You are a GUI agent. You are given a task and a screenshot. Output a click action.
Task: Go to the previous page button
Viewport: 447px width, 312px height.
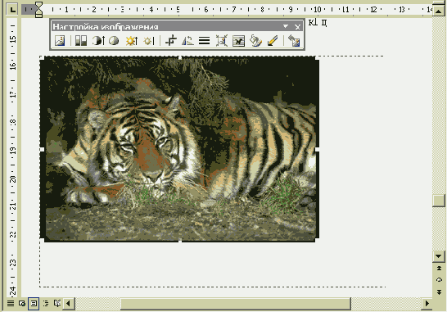(439, 268)
